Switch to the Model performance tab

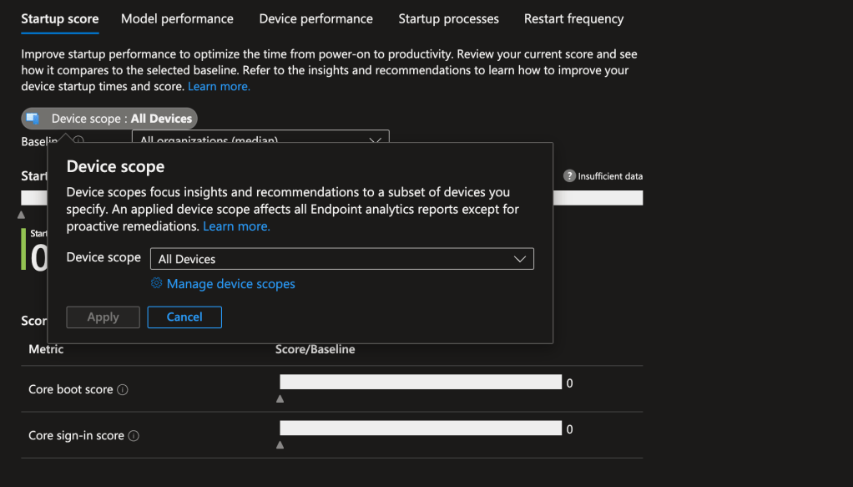pyautogui.click(x=177, y=18)
